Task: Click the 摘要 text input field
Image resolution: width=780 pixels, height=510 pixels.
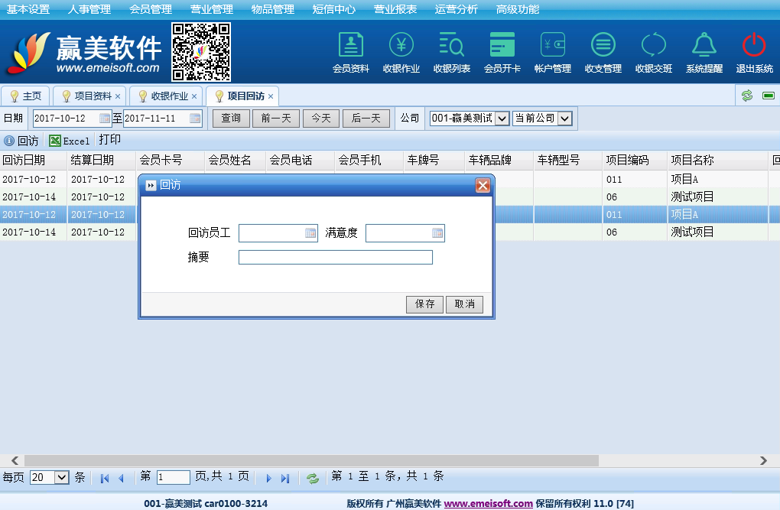Action: [335, 258]
